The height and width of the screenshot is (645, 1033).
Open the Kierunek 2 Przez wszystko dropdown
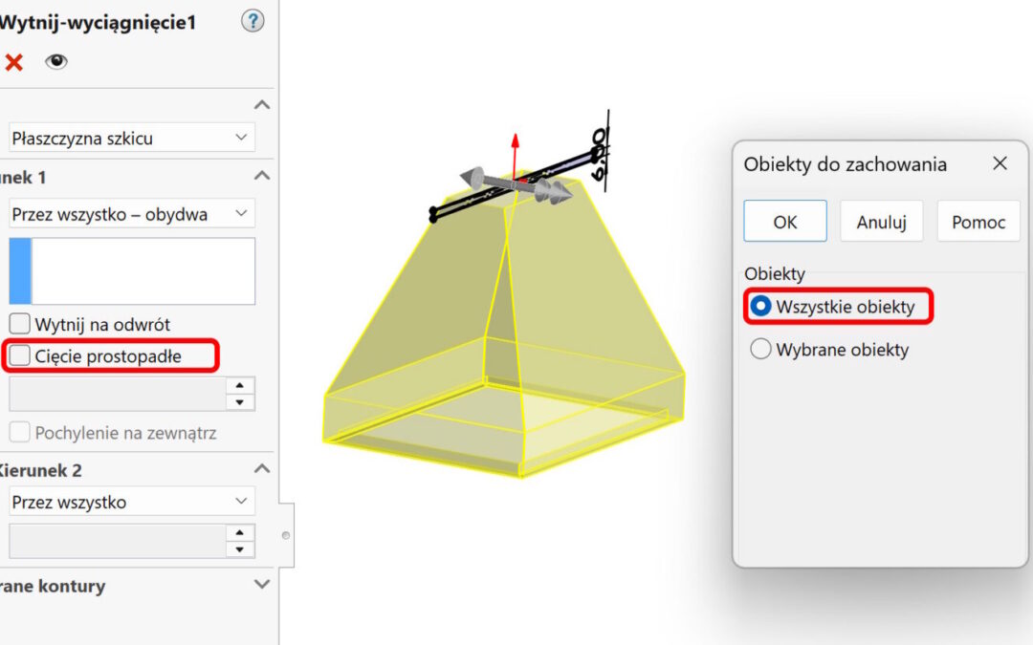pos(132,502)
